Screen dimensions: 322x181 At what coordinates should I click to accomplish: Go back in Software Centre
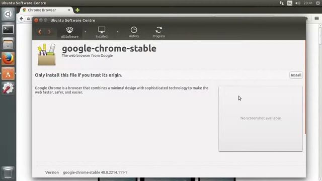pos(40,32)
